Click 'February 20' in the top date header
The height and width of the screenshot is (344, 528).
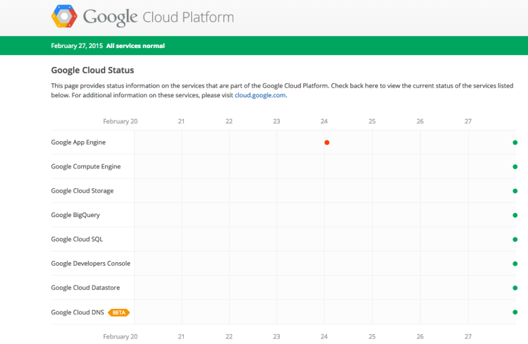click(x=121, y=121)
